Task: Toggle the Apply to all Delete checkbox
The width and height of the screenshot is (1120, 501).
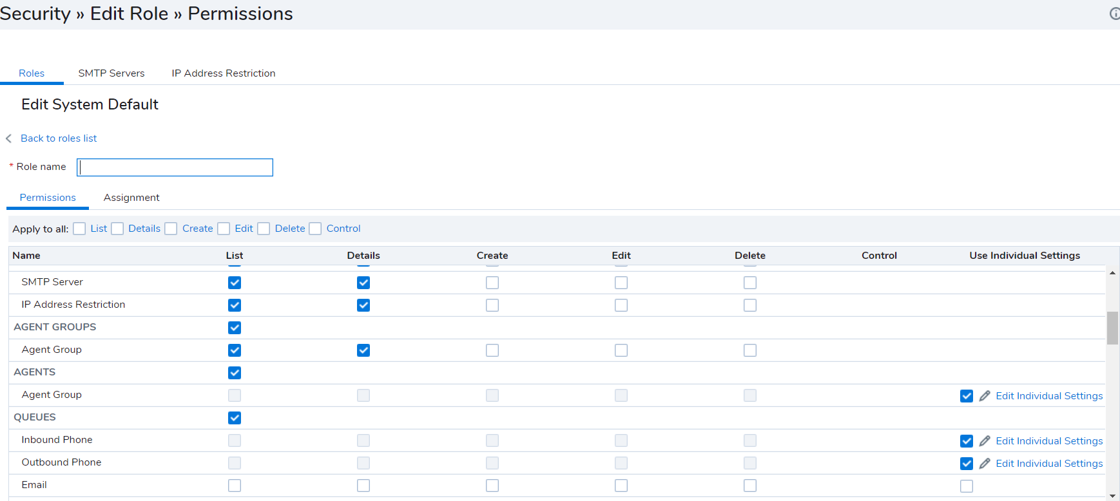Action: (x=264, y=229)
